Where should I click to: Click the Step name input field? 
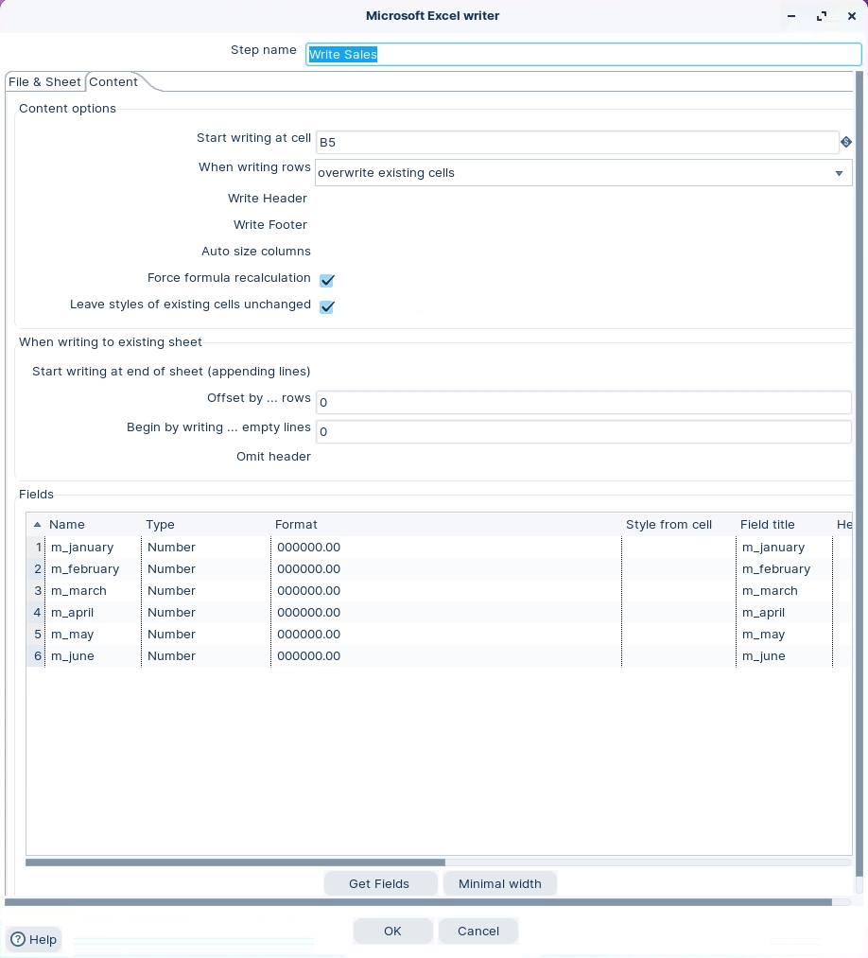[583, 55]
